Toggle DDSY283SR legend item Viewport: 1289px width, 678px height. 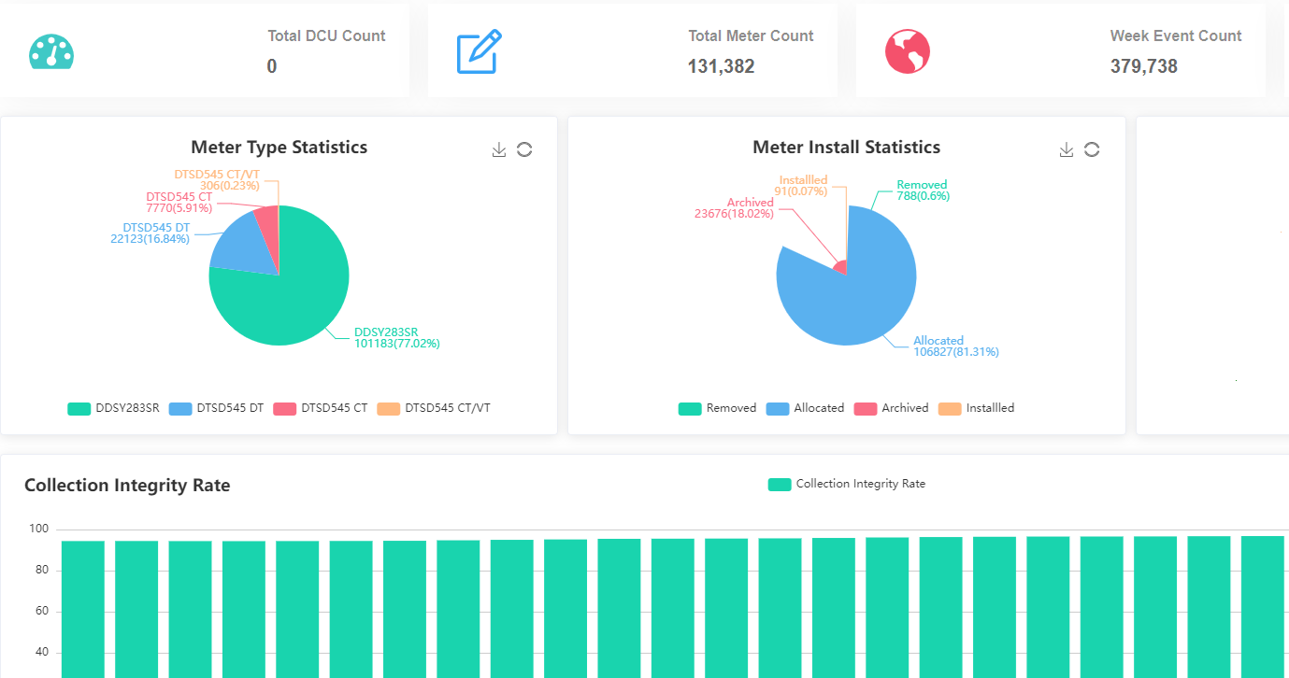(114, 408)
